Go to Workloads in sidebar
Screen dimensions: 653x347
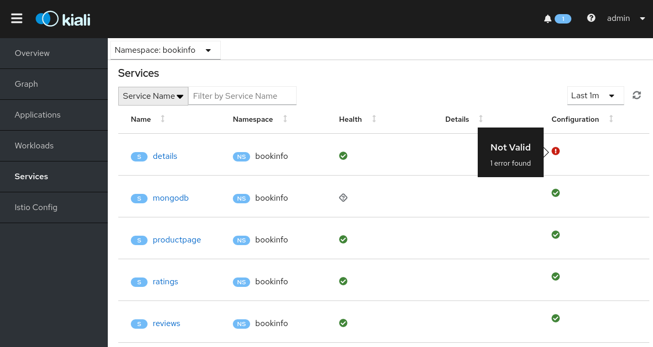pos(54,146)
